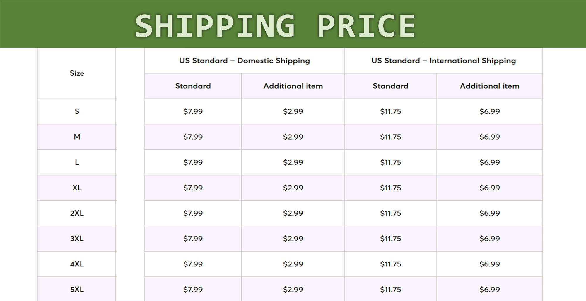
Task: Select the international Standard sub-header
Action: click(x=390, y=86)
